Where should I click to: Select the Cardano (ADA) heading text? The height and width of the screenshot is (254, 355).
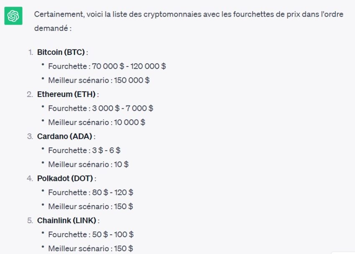point(64,136)
